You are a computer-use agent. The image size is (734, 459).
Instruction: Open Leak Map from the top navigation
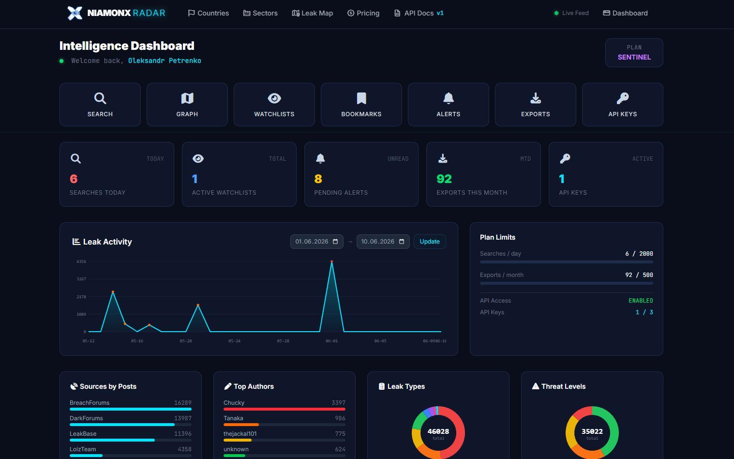click(x=313, y=13)
